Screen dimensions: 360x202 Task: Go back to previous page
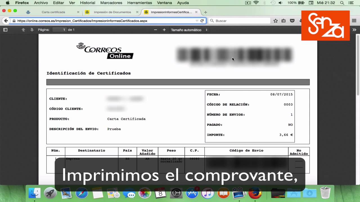pos(6,21)
